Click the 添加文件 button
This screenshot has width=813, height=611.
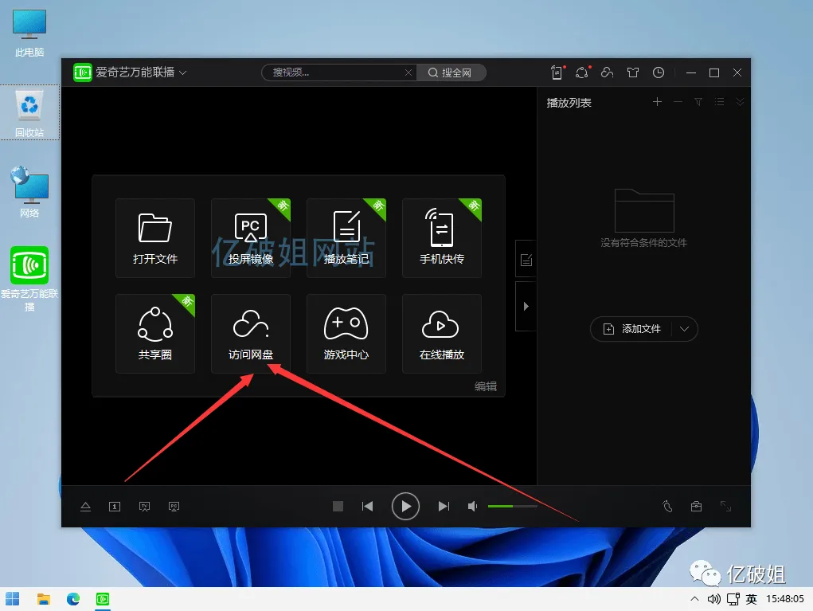(x=631, y=329)
